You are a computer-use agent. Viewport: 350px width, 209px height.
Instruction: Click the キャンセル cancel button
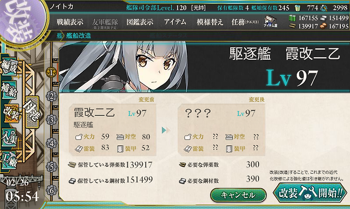pos(238,195)
